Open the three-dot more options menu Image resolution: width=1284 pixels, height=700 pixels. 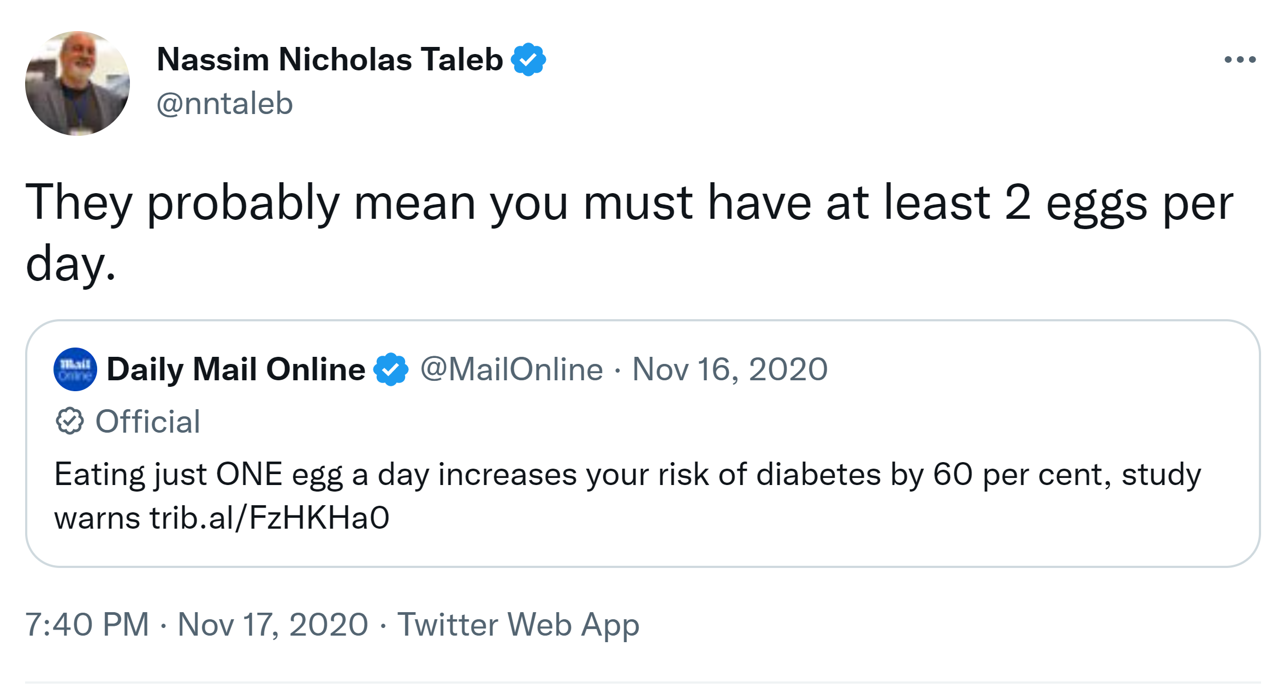[1239, 59]
